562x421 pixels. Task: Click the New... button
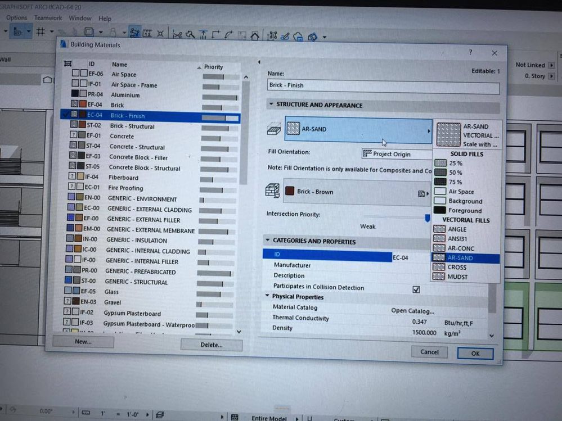pyautogui.click(x=83, y=342)
